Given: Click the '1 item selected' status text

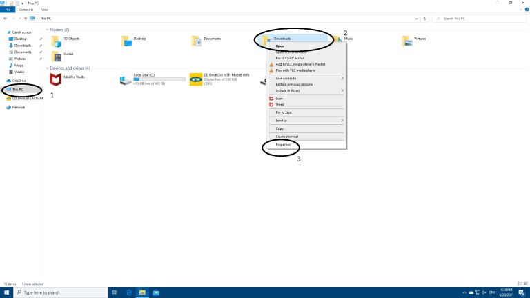Looking at the screenshot, I should 33,284.
